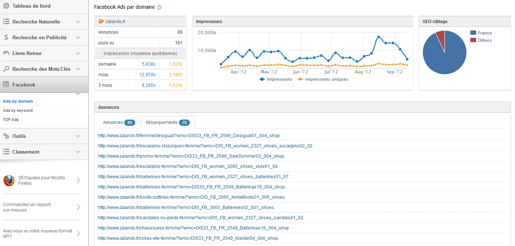Select TOP Ads submenu item
The width and height of the screenshot is (515, 246).
(x=11, y=120)
